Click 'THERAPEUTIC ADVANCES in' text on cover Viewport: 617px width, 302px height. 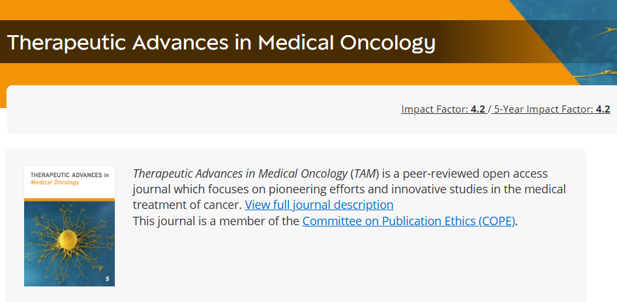(x=70, y=174)
